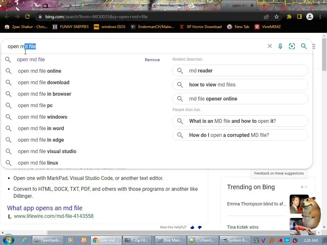Switch to the Syobon Action taskbar window
This screenshot has height=245, width=327.
(235, 240)
